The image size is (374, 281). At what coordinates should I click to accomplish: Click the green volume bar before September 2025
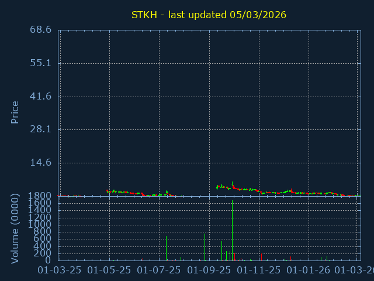[x=205, y=248]
